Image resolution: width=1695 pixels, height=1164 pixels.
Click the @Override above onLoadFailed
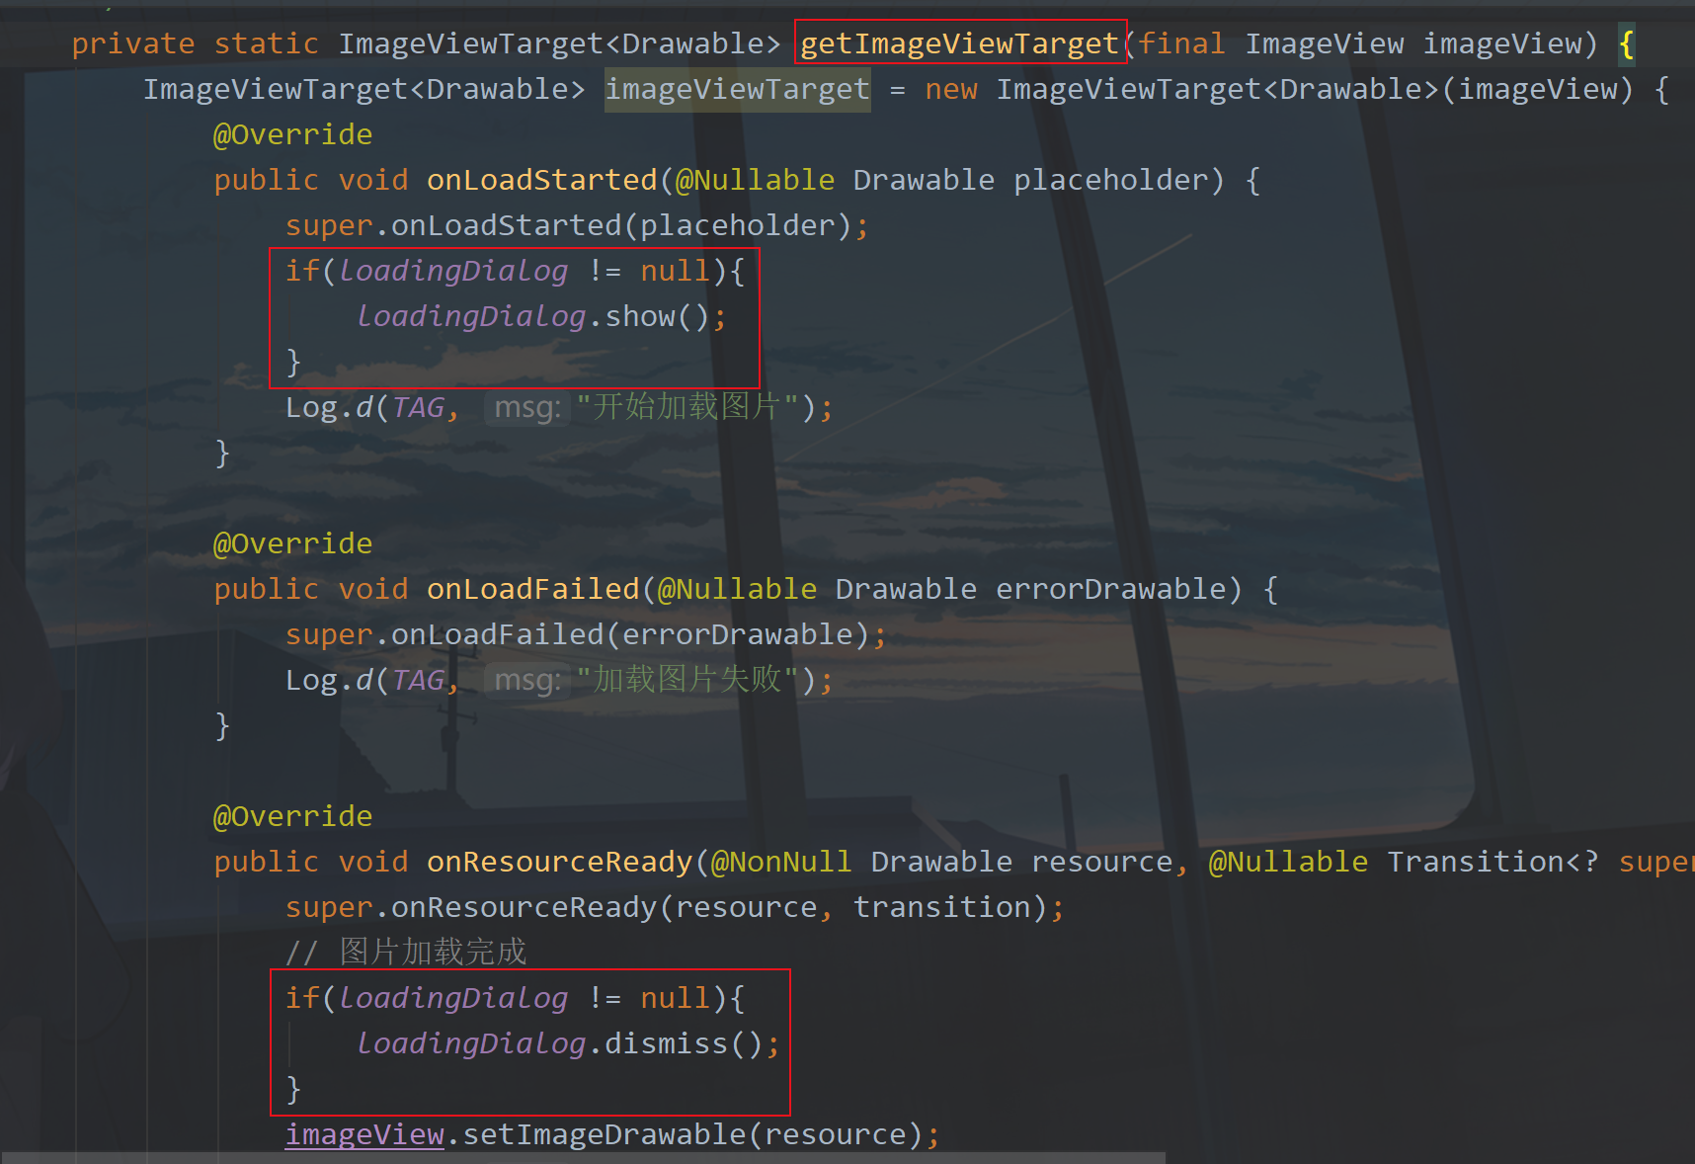tap(292, 543)
